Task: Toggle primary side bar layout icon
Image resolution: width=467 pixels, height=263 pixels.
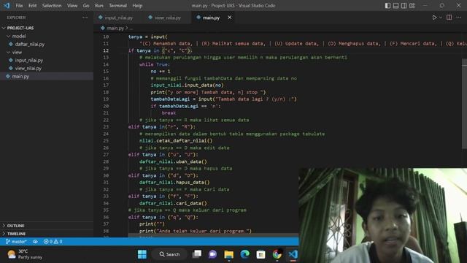Action: click(387, 6)
